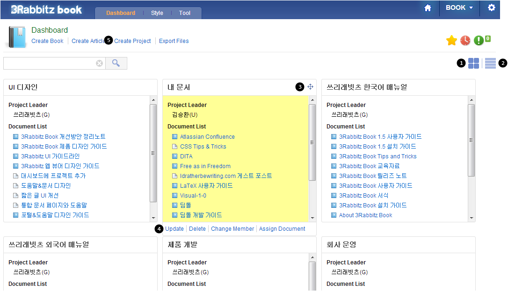Click the 쓰리래빗츠 외국어 매뉴얼 panel title
The width and height of the screenshot is (508, 291).
[49, 245]
